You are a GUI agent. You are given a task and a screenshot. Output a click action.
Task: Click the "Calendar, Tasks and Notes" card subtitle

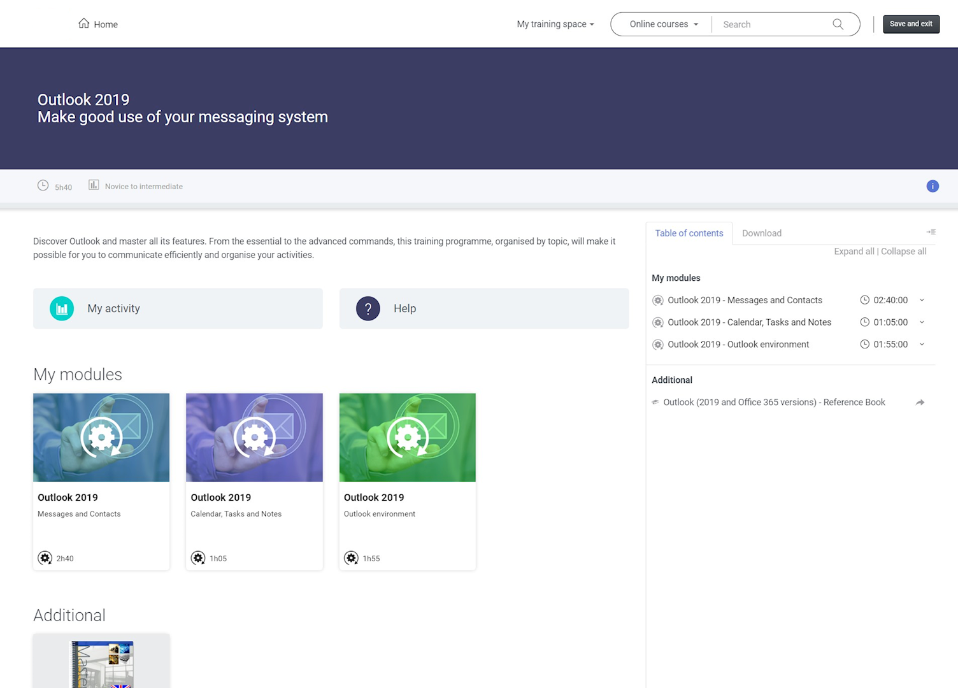pos(236,514)
